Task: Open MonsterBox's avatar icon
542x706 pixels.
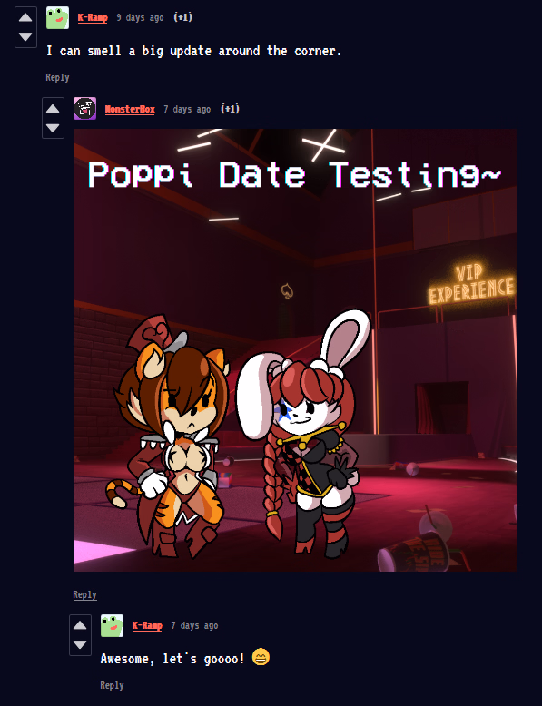Action: click(x=84, y=109)
